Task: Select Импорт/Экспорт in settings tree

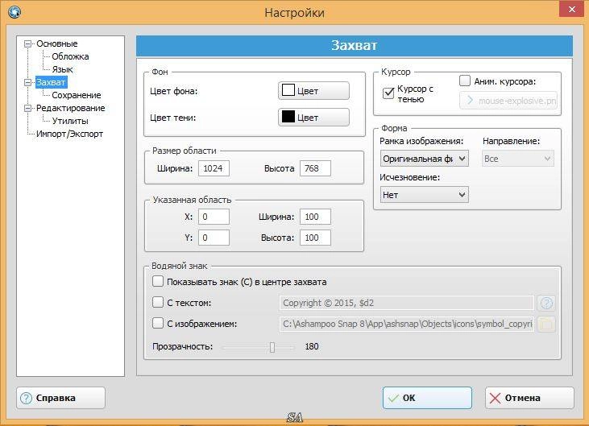Action: [x=69, y=134]
